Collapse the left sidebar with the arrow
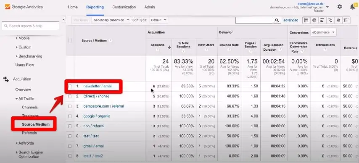 coord(63,20)
